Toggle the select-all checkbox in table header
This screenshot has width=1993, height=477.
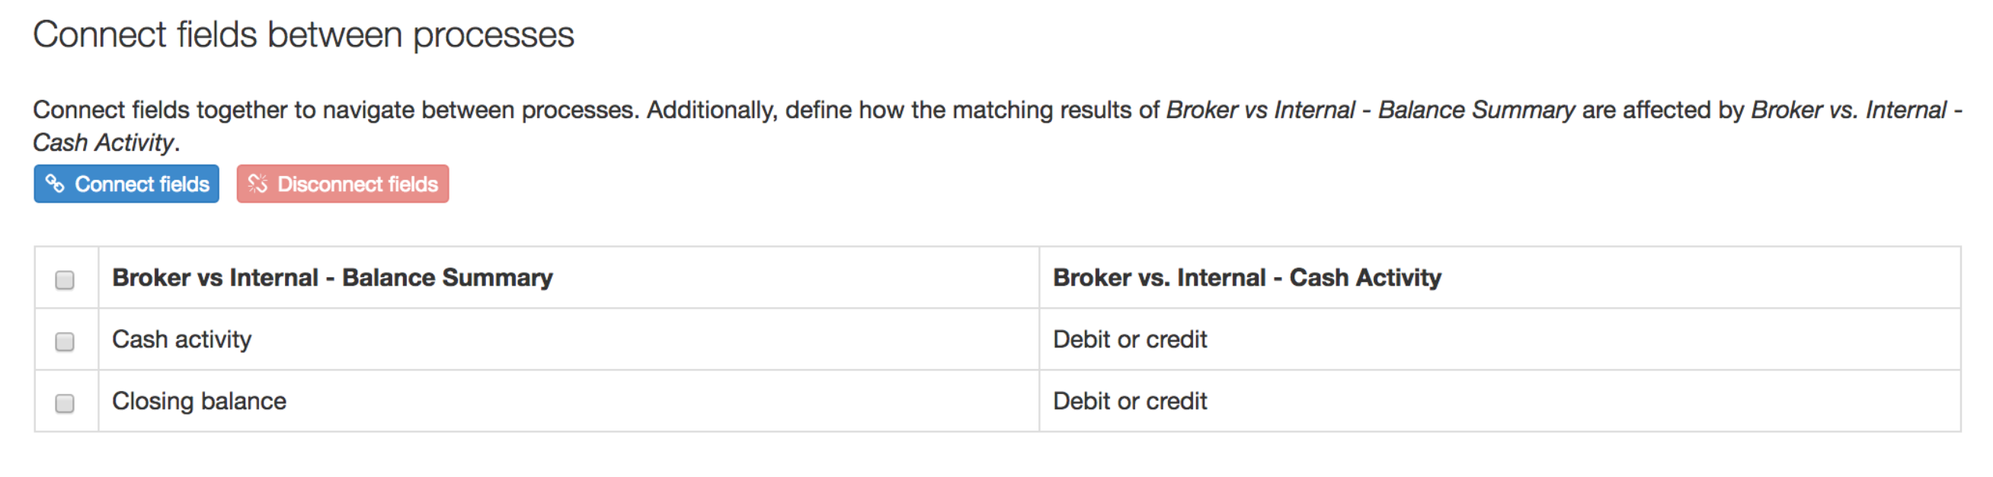point(65,280)
